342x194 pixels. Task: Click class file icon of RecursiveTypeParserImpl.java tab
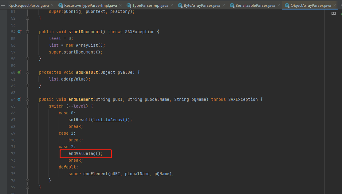[x=61, y=5]
